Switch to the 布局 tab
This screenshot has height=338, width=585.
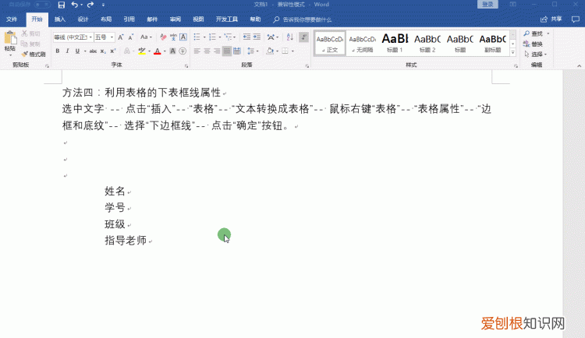point(106,19)
